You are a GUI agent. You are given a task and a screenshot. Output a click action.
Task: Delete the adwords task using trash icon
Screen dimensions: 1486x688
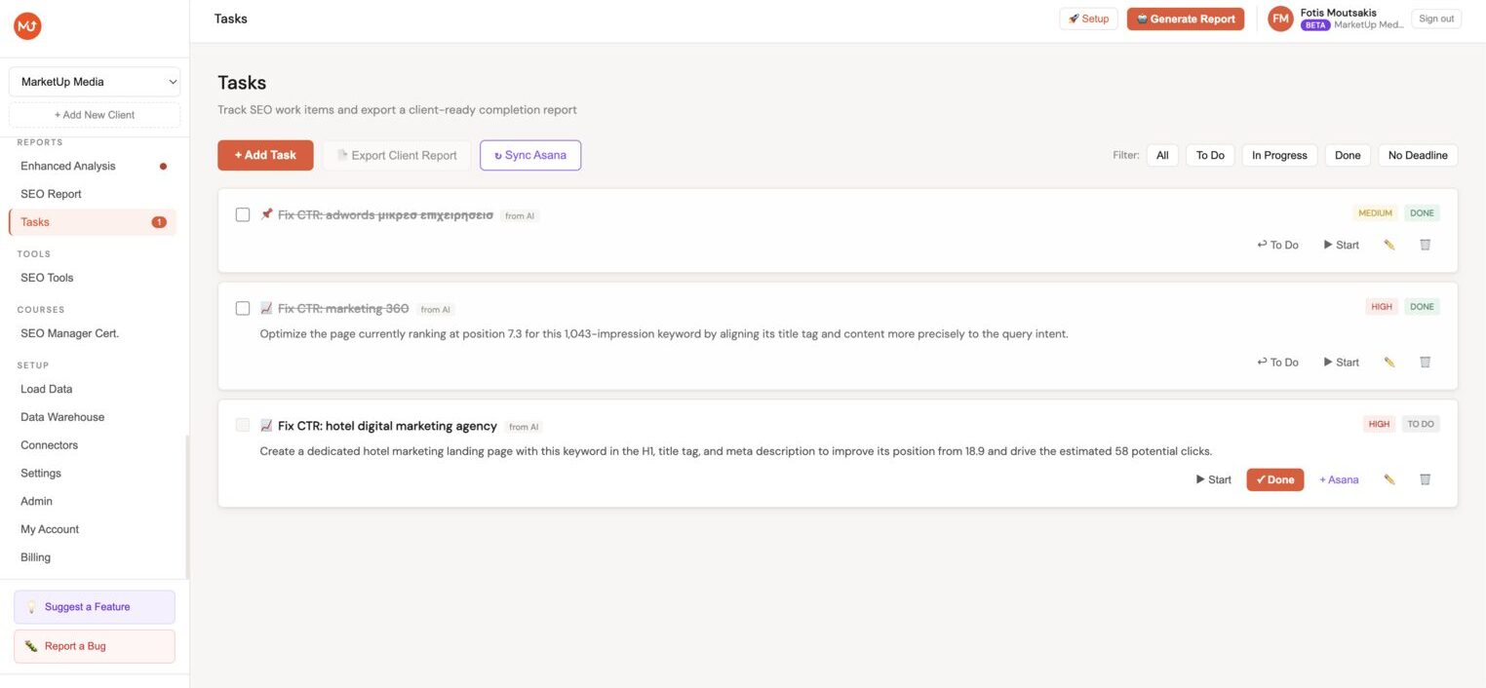pyautogui.click(x=1425, y=245)
